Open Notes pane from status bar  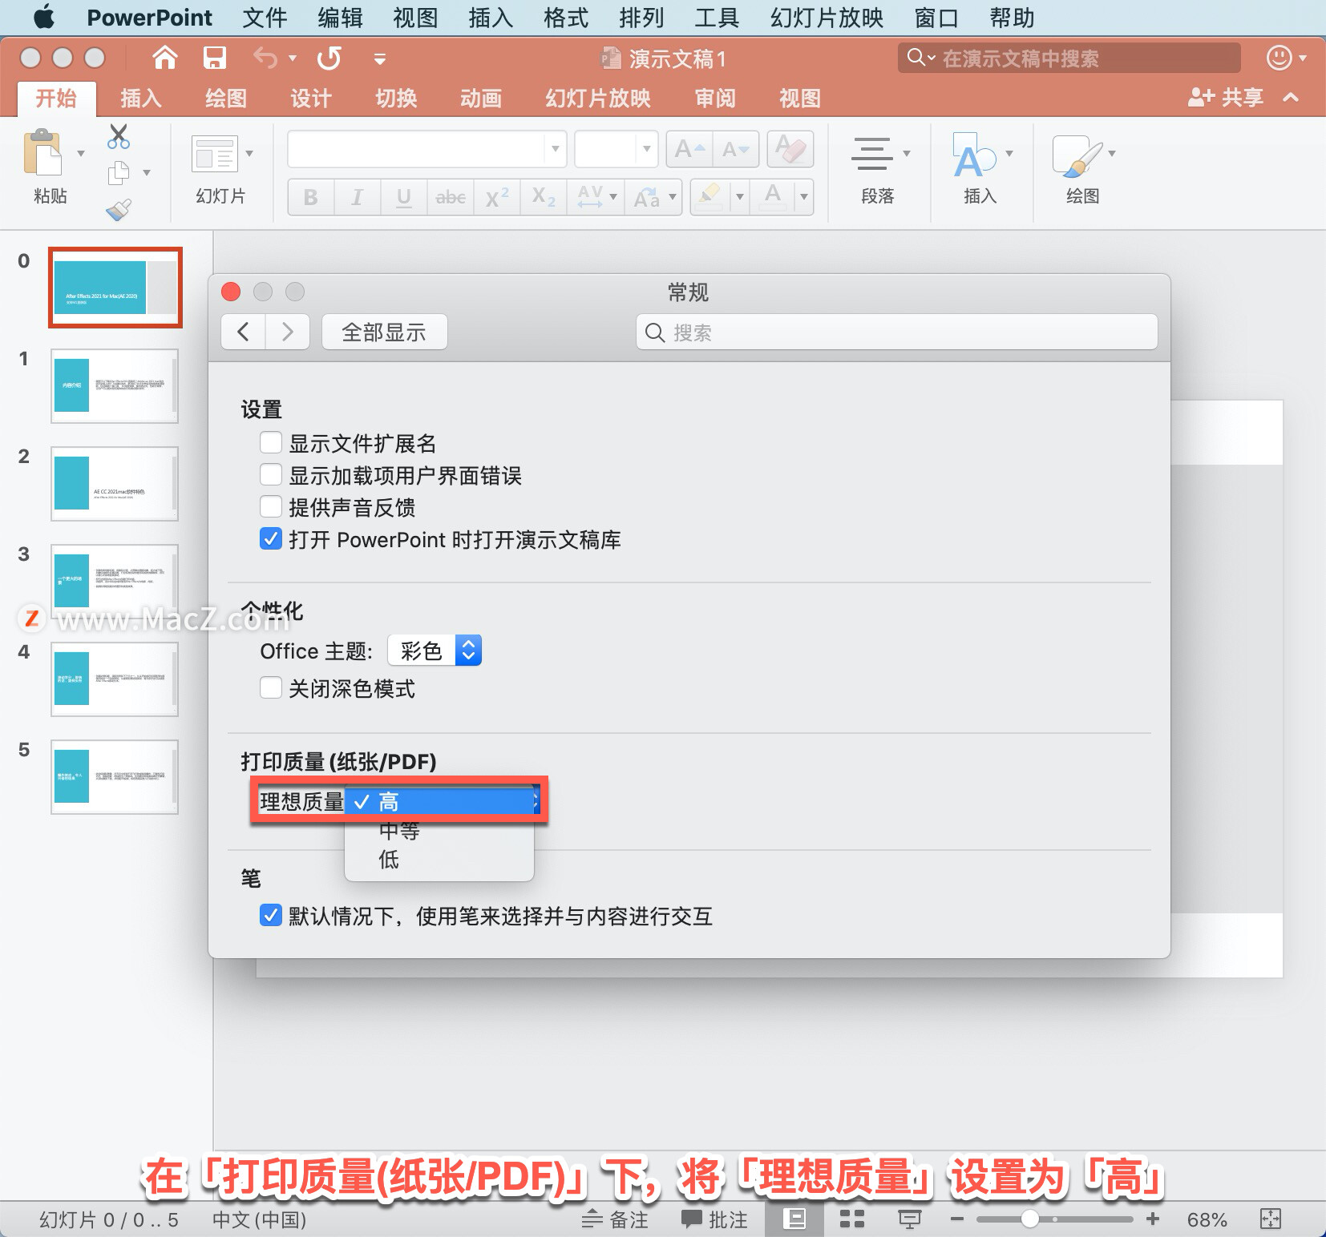[x=615, y=1219]
